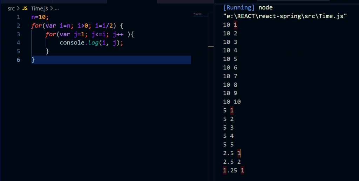
Task: Click the Time.js file path in output
Action: point(285,16)
